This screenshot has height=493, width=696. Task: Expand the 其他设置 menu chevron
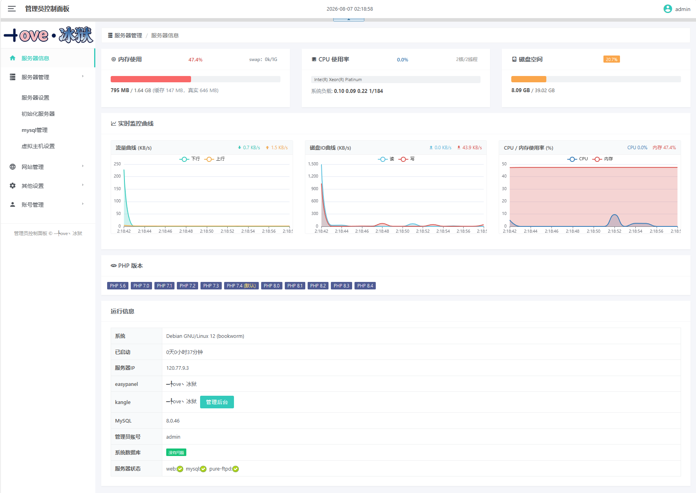[83, 185]
